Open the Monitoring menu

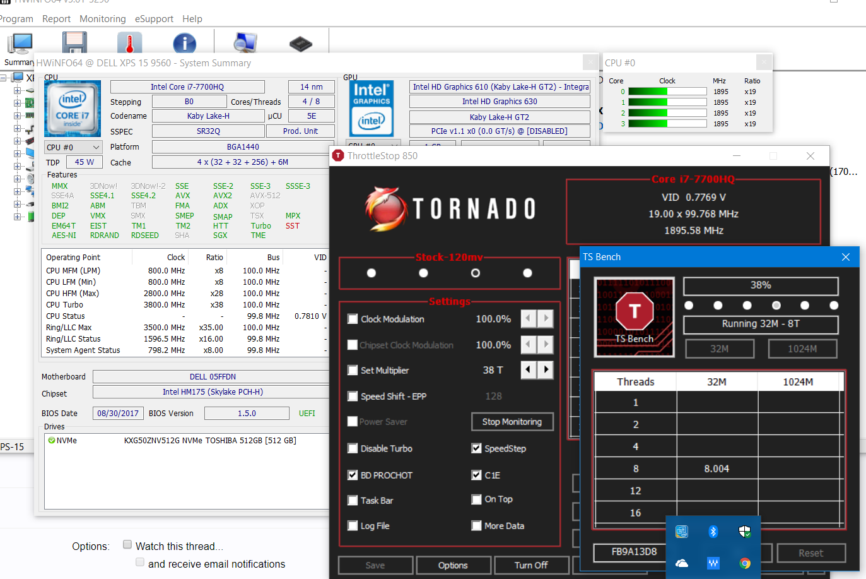(x=103, y=19)
